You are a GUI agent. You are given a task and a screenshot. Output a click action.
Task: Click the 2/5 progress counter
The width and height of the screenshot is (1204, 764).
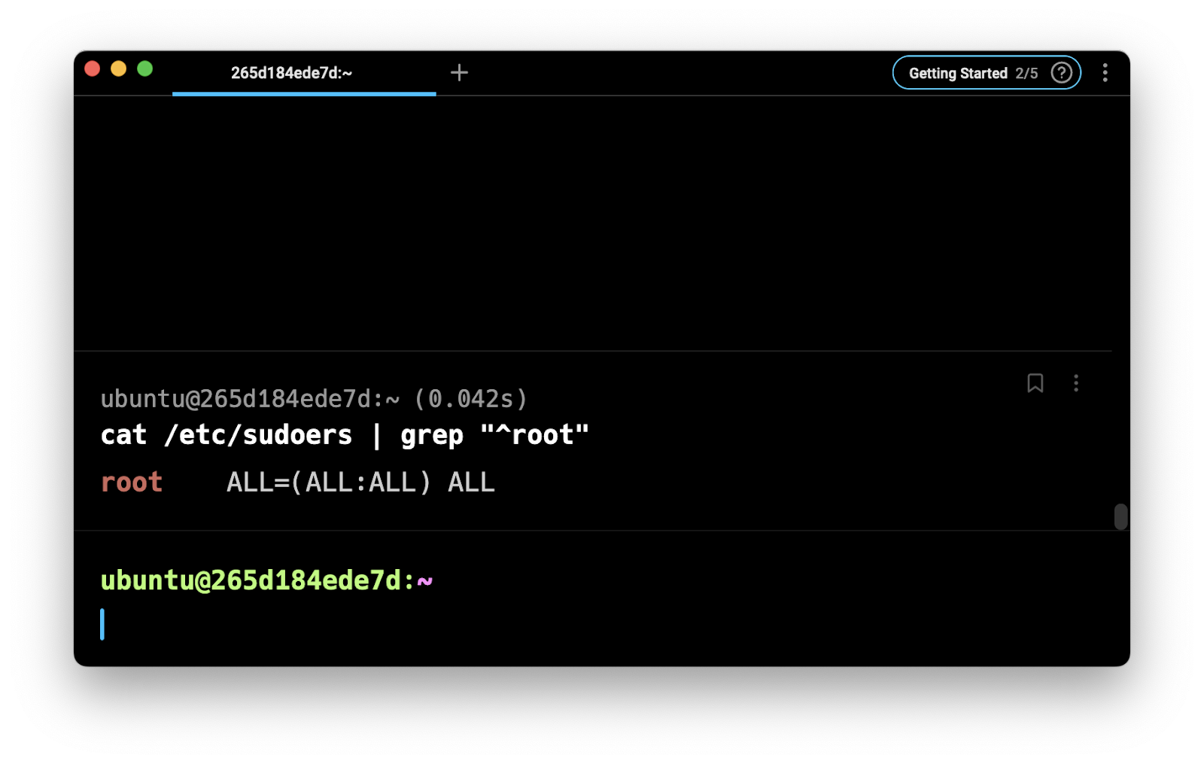1026,73
